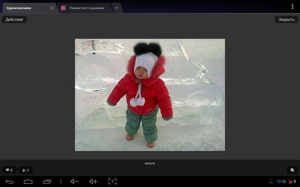The height and width of the screenshot is (187, 300).
Task: Click the magnifier zoom icon
Action: 292,170
